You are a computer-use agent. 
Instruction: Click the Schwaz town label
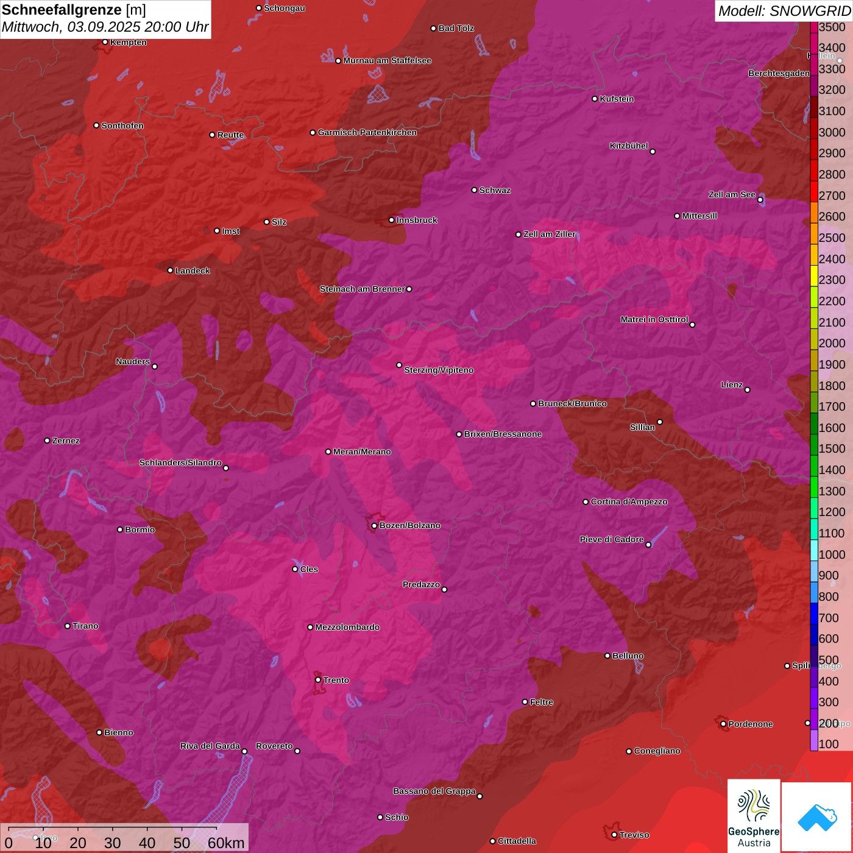[495, 190]
